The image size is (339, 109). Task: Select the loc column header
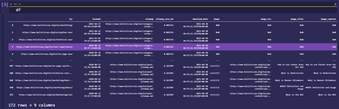click(x=71, y=19)
